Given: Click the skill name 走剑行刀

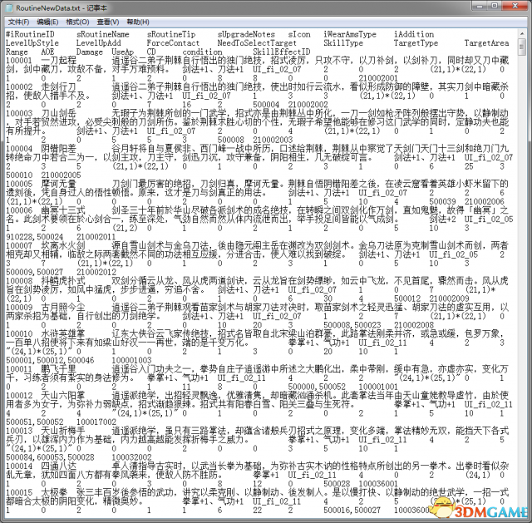Looking at the screenshot, I should click(59, 87).
